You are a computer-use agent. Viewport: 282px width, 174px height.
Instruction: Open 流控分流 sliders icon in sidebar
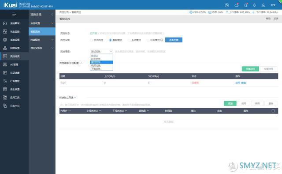point(5,56)
